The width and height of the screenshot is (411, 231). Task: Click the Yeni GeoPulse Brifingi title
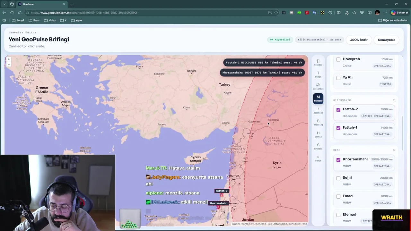click(x=39, y=39)
